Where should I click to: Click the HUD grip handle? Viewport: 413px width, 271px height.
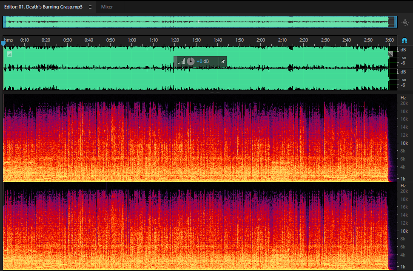[175, 62]
